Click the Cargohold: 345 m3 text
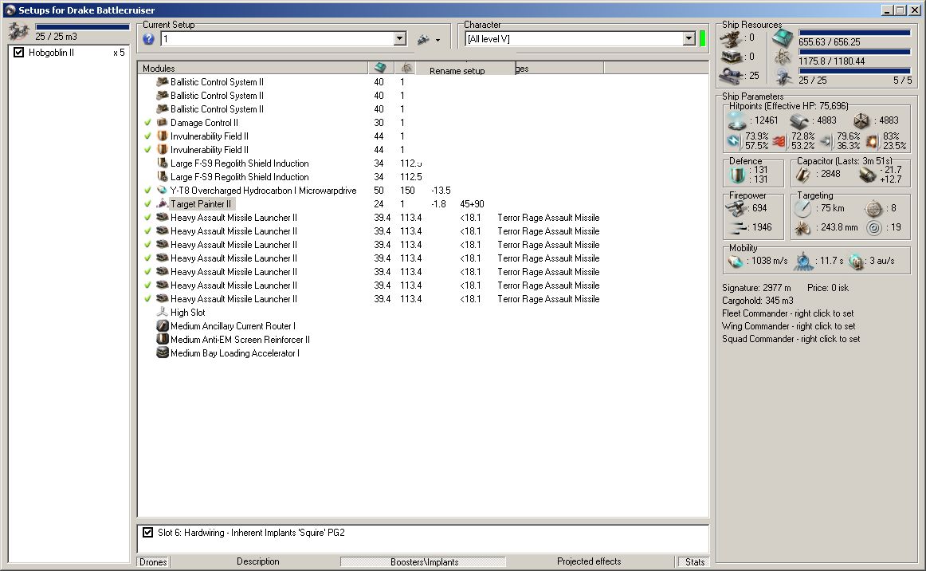The height and width of the screenshot is (571, 926). click(x=757, y=301)
